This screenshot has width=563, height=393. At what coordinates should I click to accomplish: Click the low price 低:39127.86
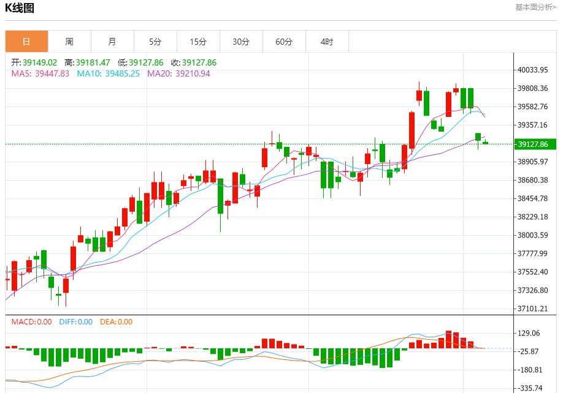[140, 62]
